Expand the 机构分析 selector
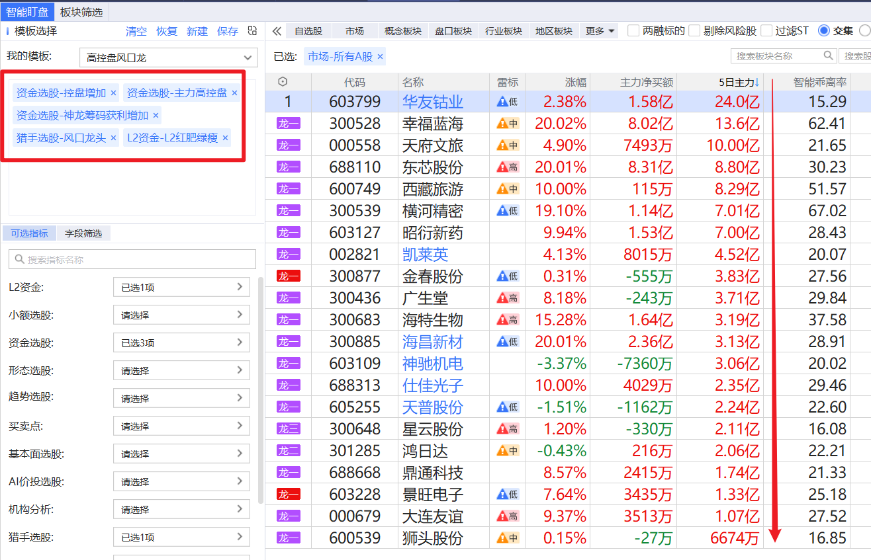 [x=181, y=510]
